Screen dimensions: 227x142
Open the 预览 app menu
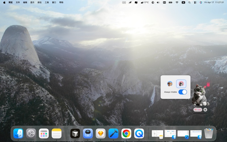(x=10, y=3)
